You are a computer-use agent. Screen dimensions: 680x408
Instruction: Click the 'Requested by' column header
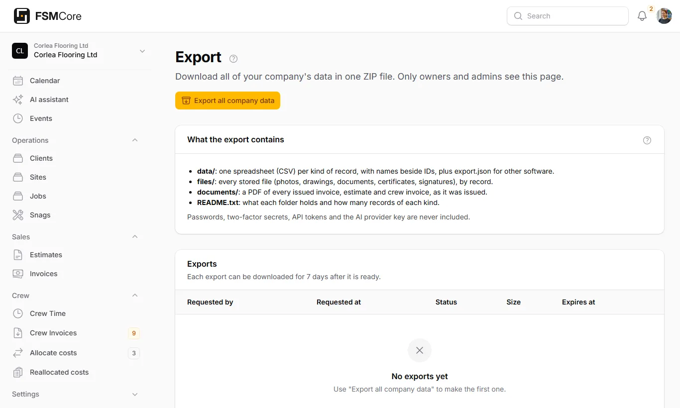pos(210,302)
